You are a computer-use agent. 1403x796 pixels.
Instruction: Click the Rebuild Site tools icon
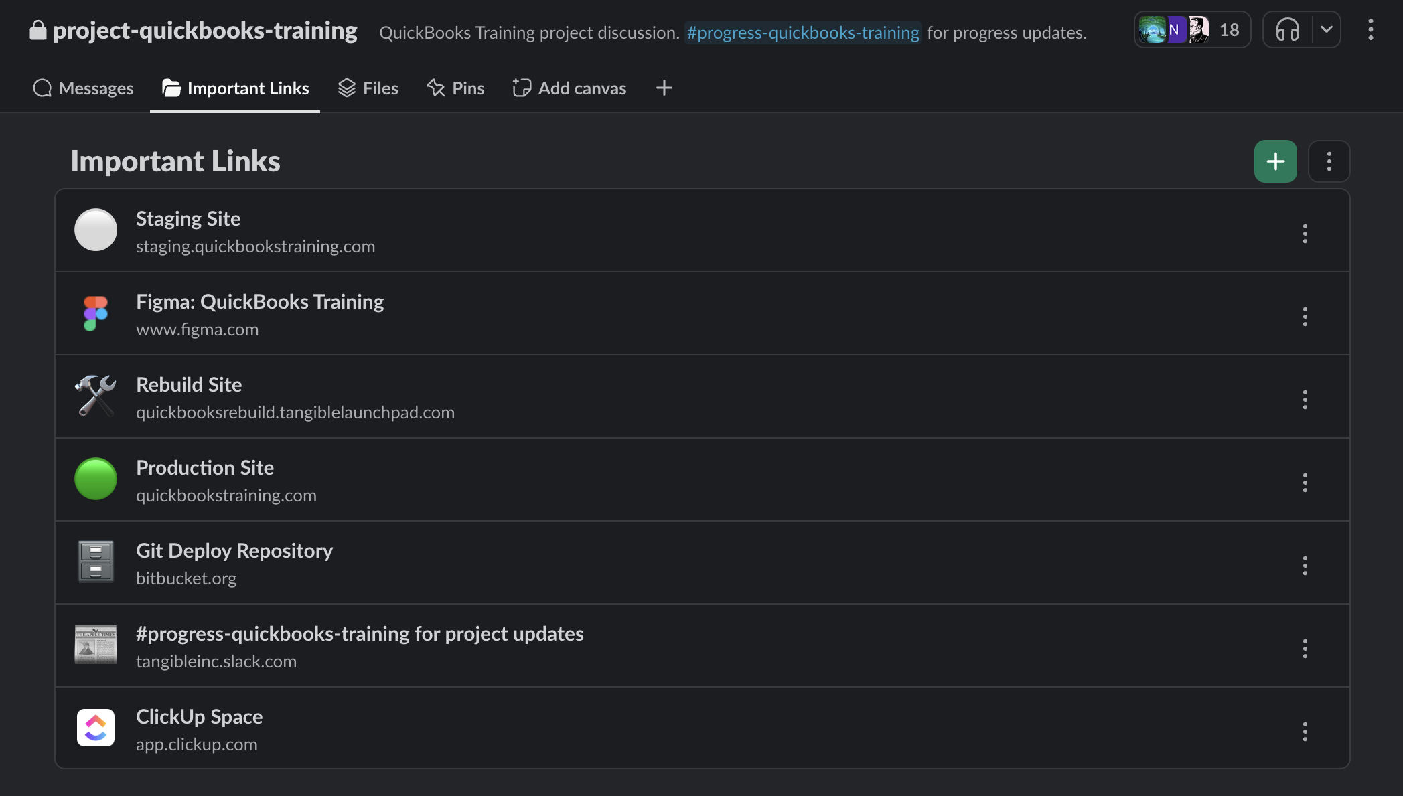click(96, 396)
